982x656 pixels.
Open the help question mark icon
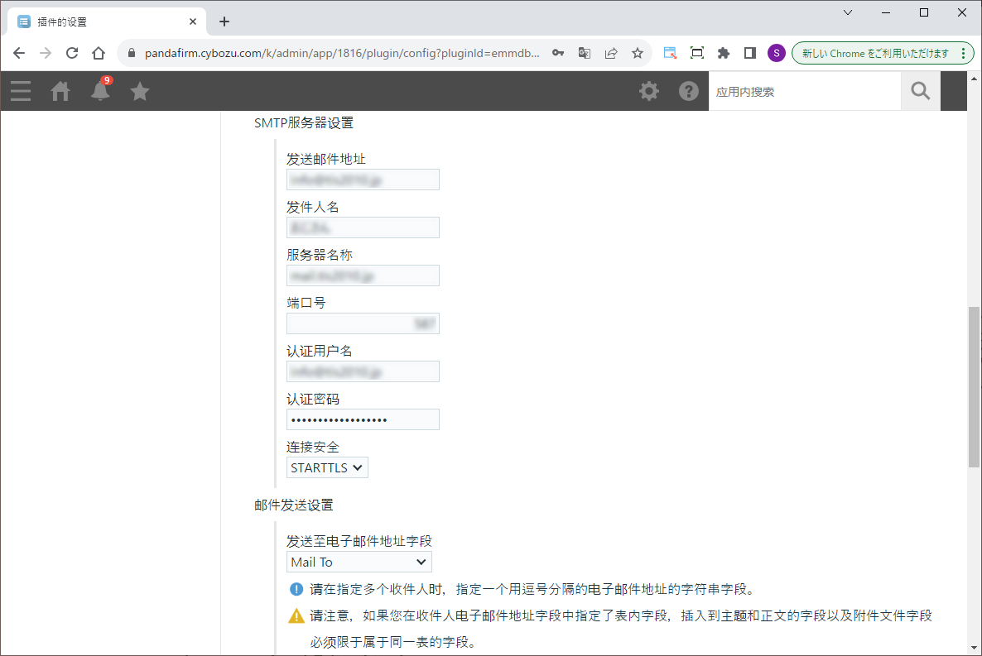(x=689, y=91)
